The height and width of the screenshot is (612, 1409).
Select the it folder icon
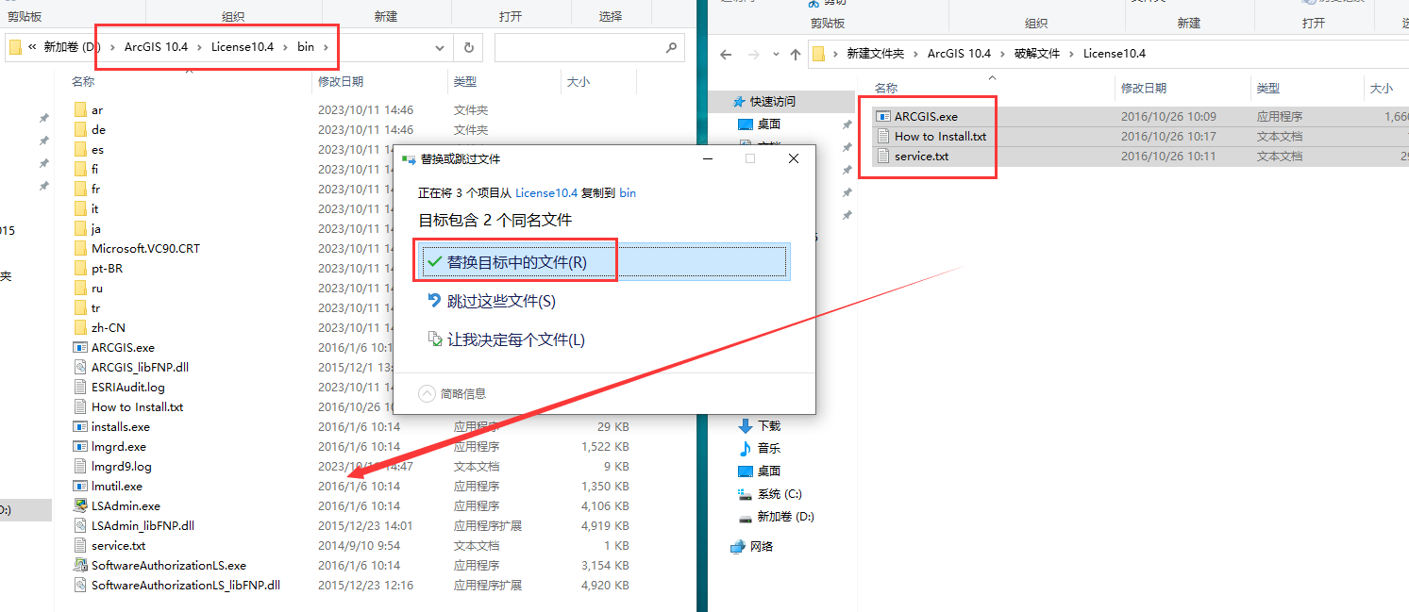point(80,209)
